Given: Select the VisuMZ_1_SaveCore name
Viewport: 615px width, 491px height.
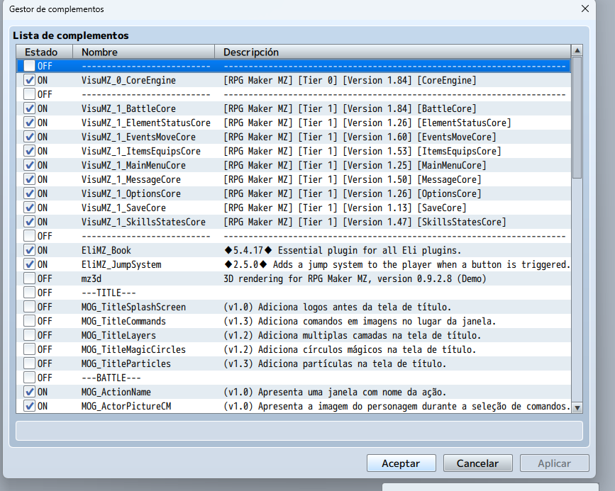Looking at the screenshot, I should pos(123,208).
